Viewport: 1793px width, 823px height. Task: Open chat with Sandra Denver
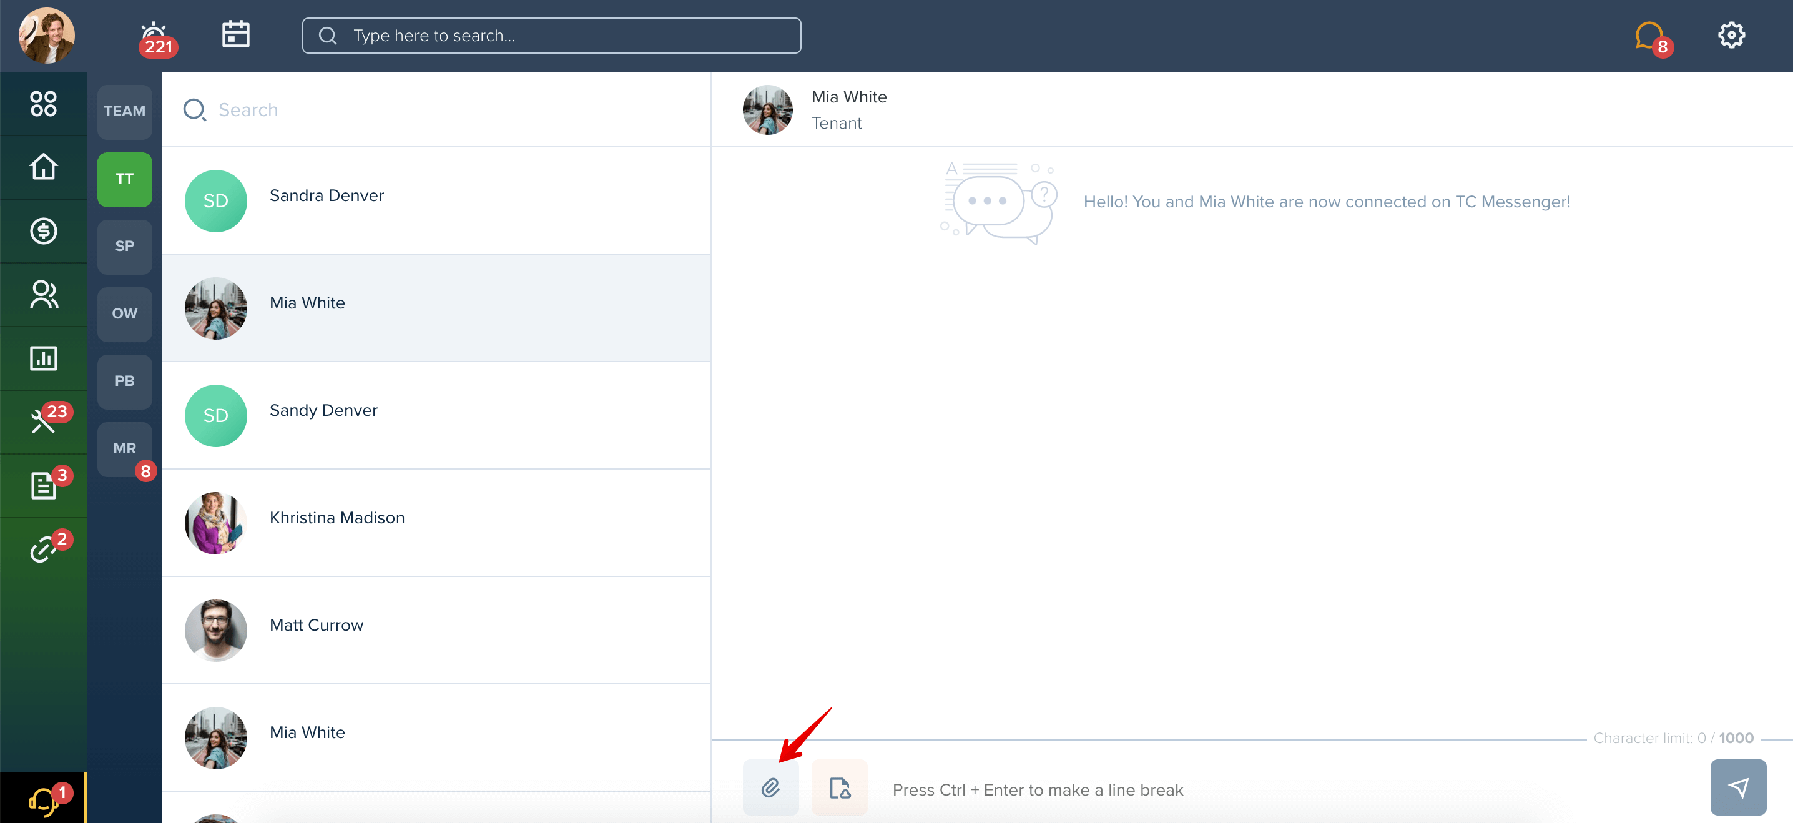436,200
